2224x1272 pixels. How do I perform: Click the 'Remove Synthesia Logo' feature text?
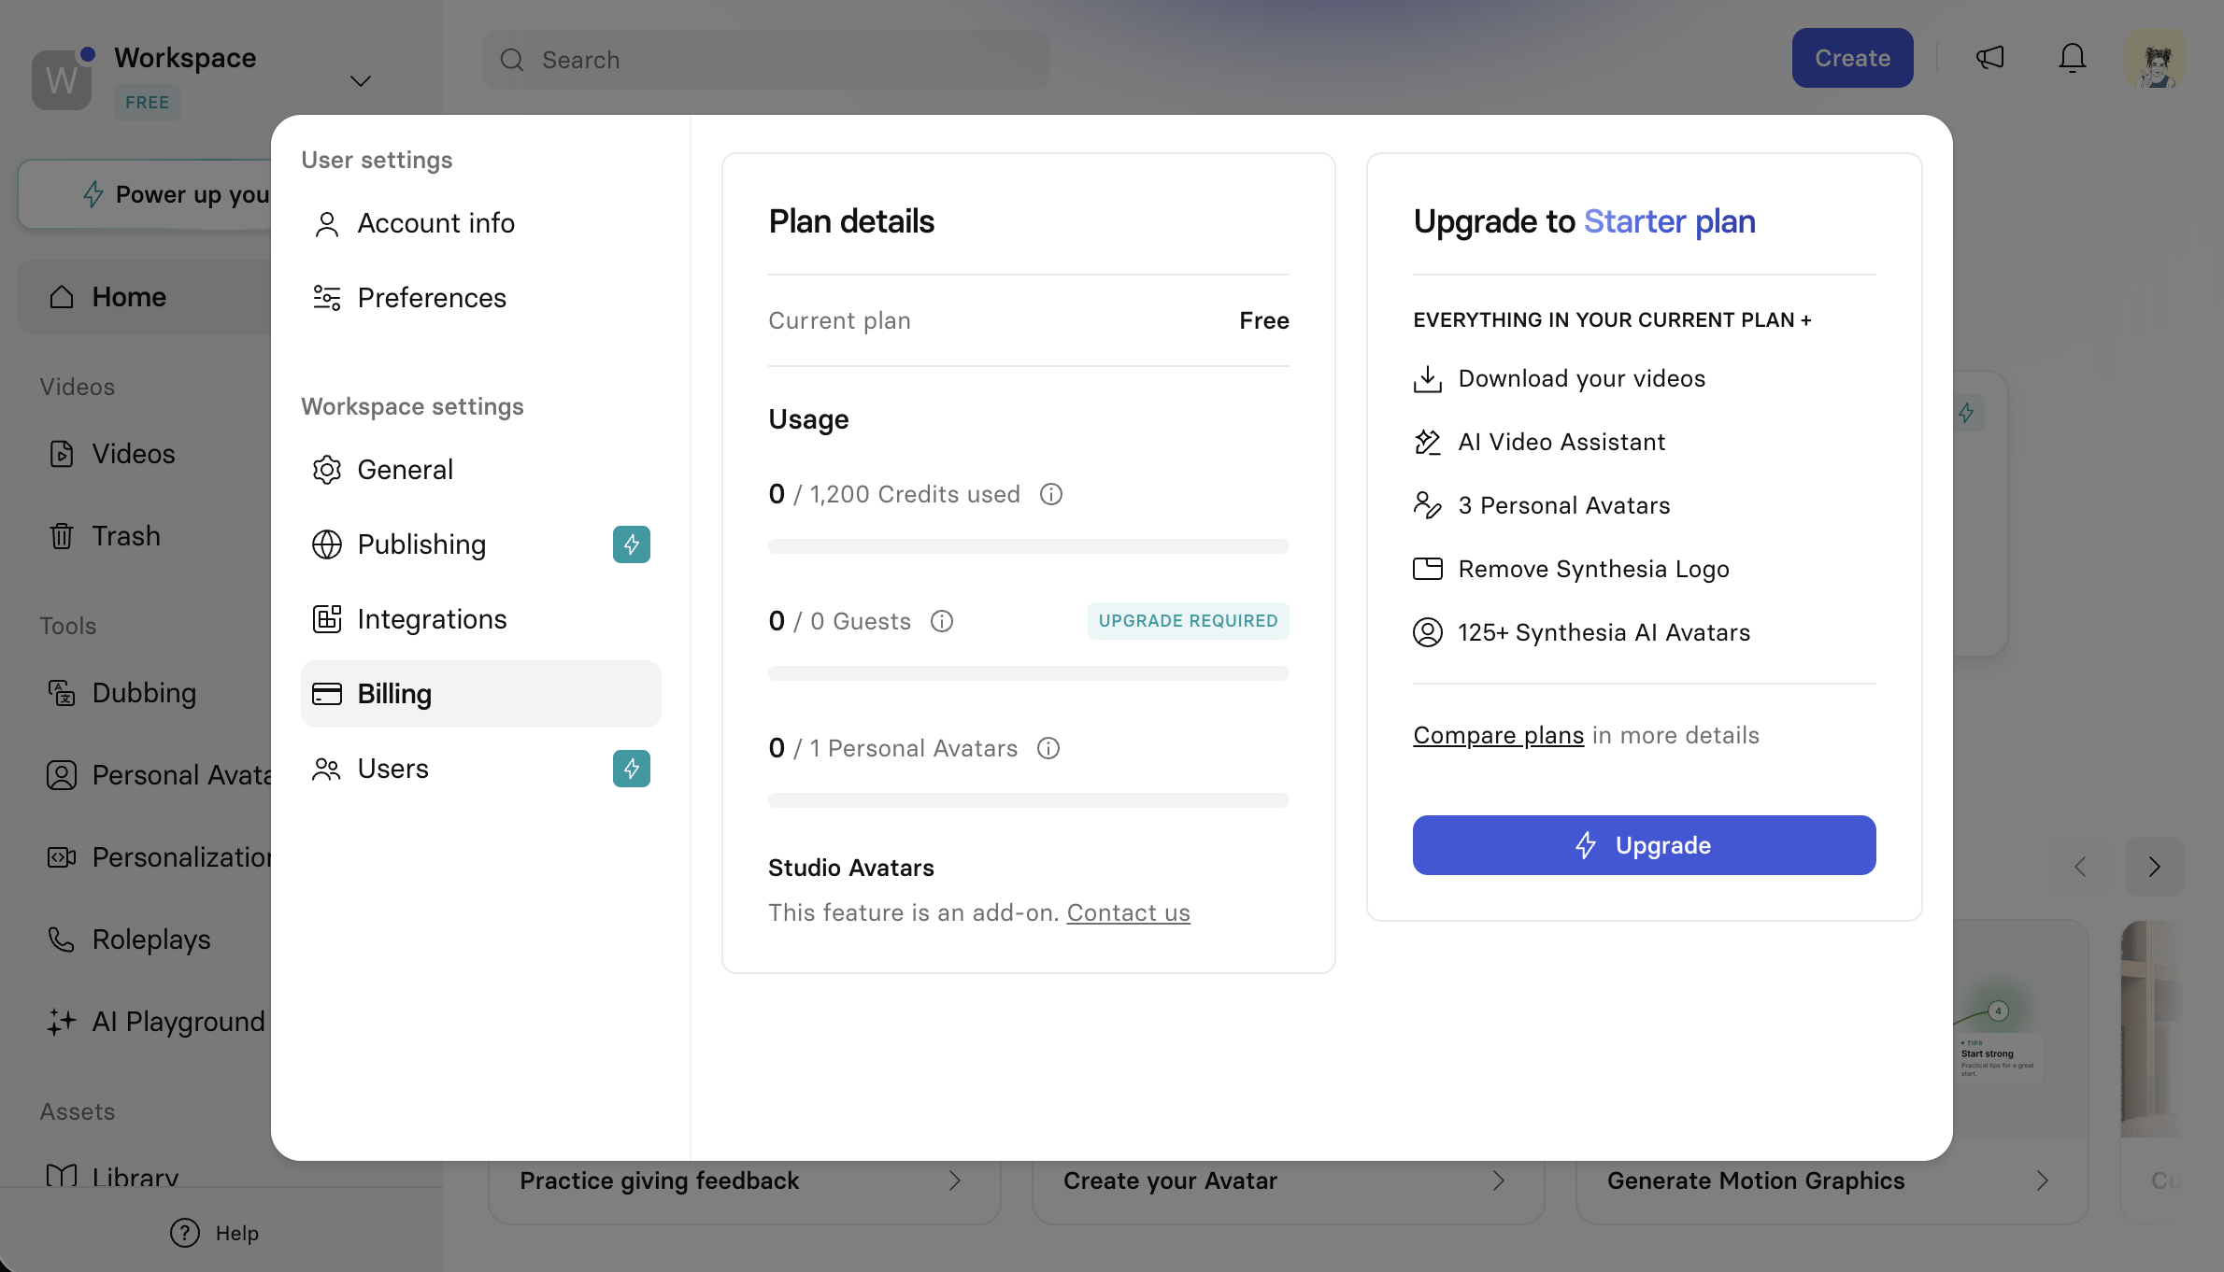click(x=1594, y=569)
